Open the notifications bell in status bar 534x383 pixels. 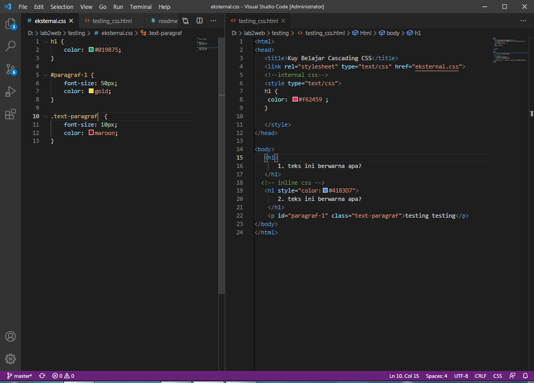click(525, 376)
